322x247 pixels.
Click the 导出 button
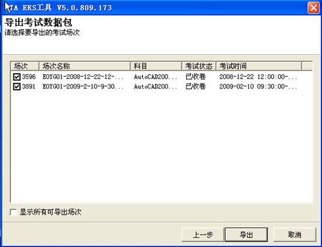pyautogui.click(x=246, y=235)
